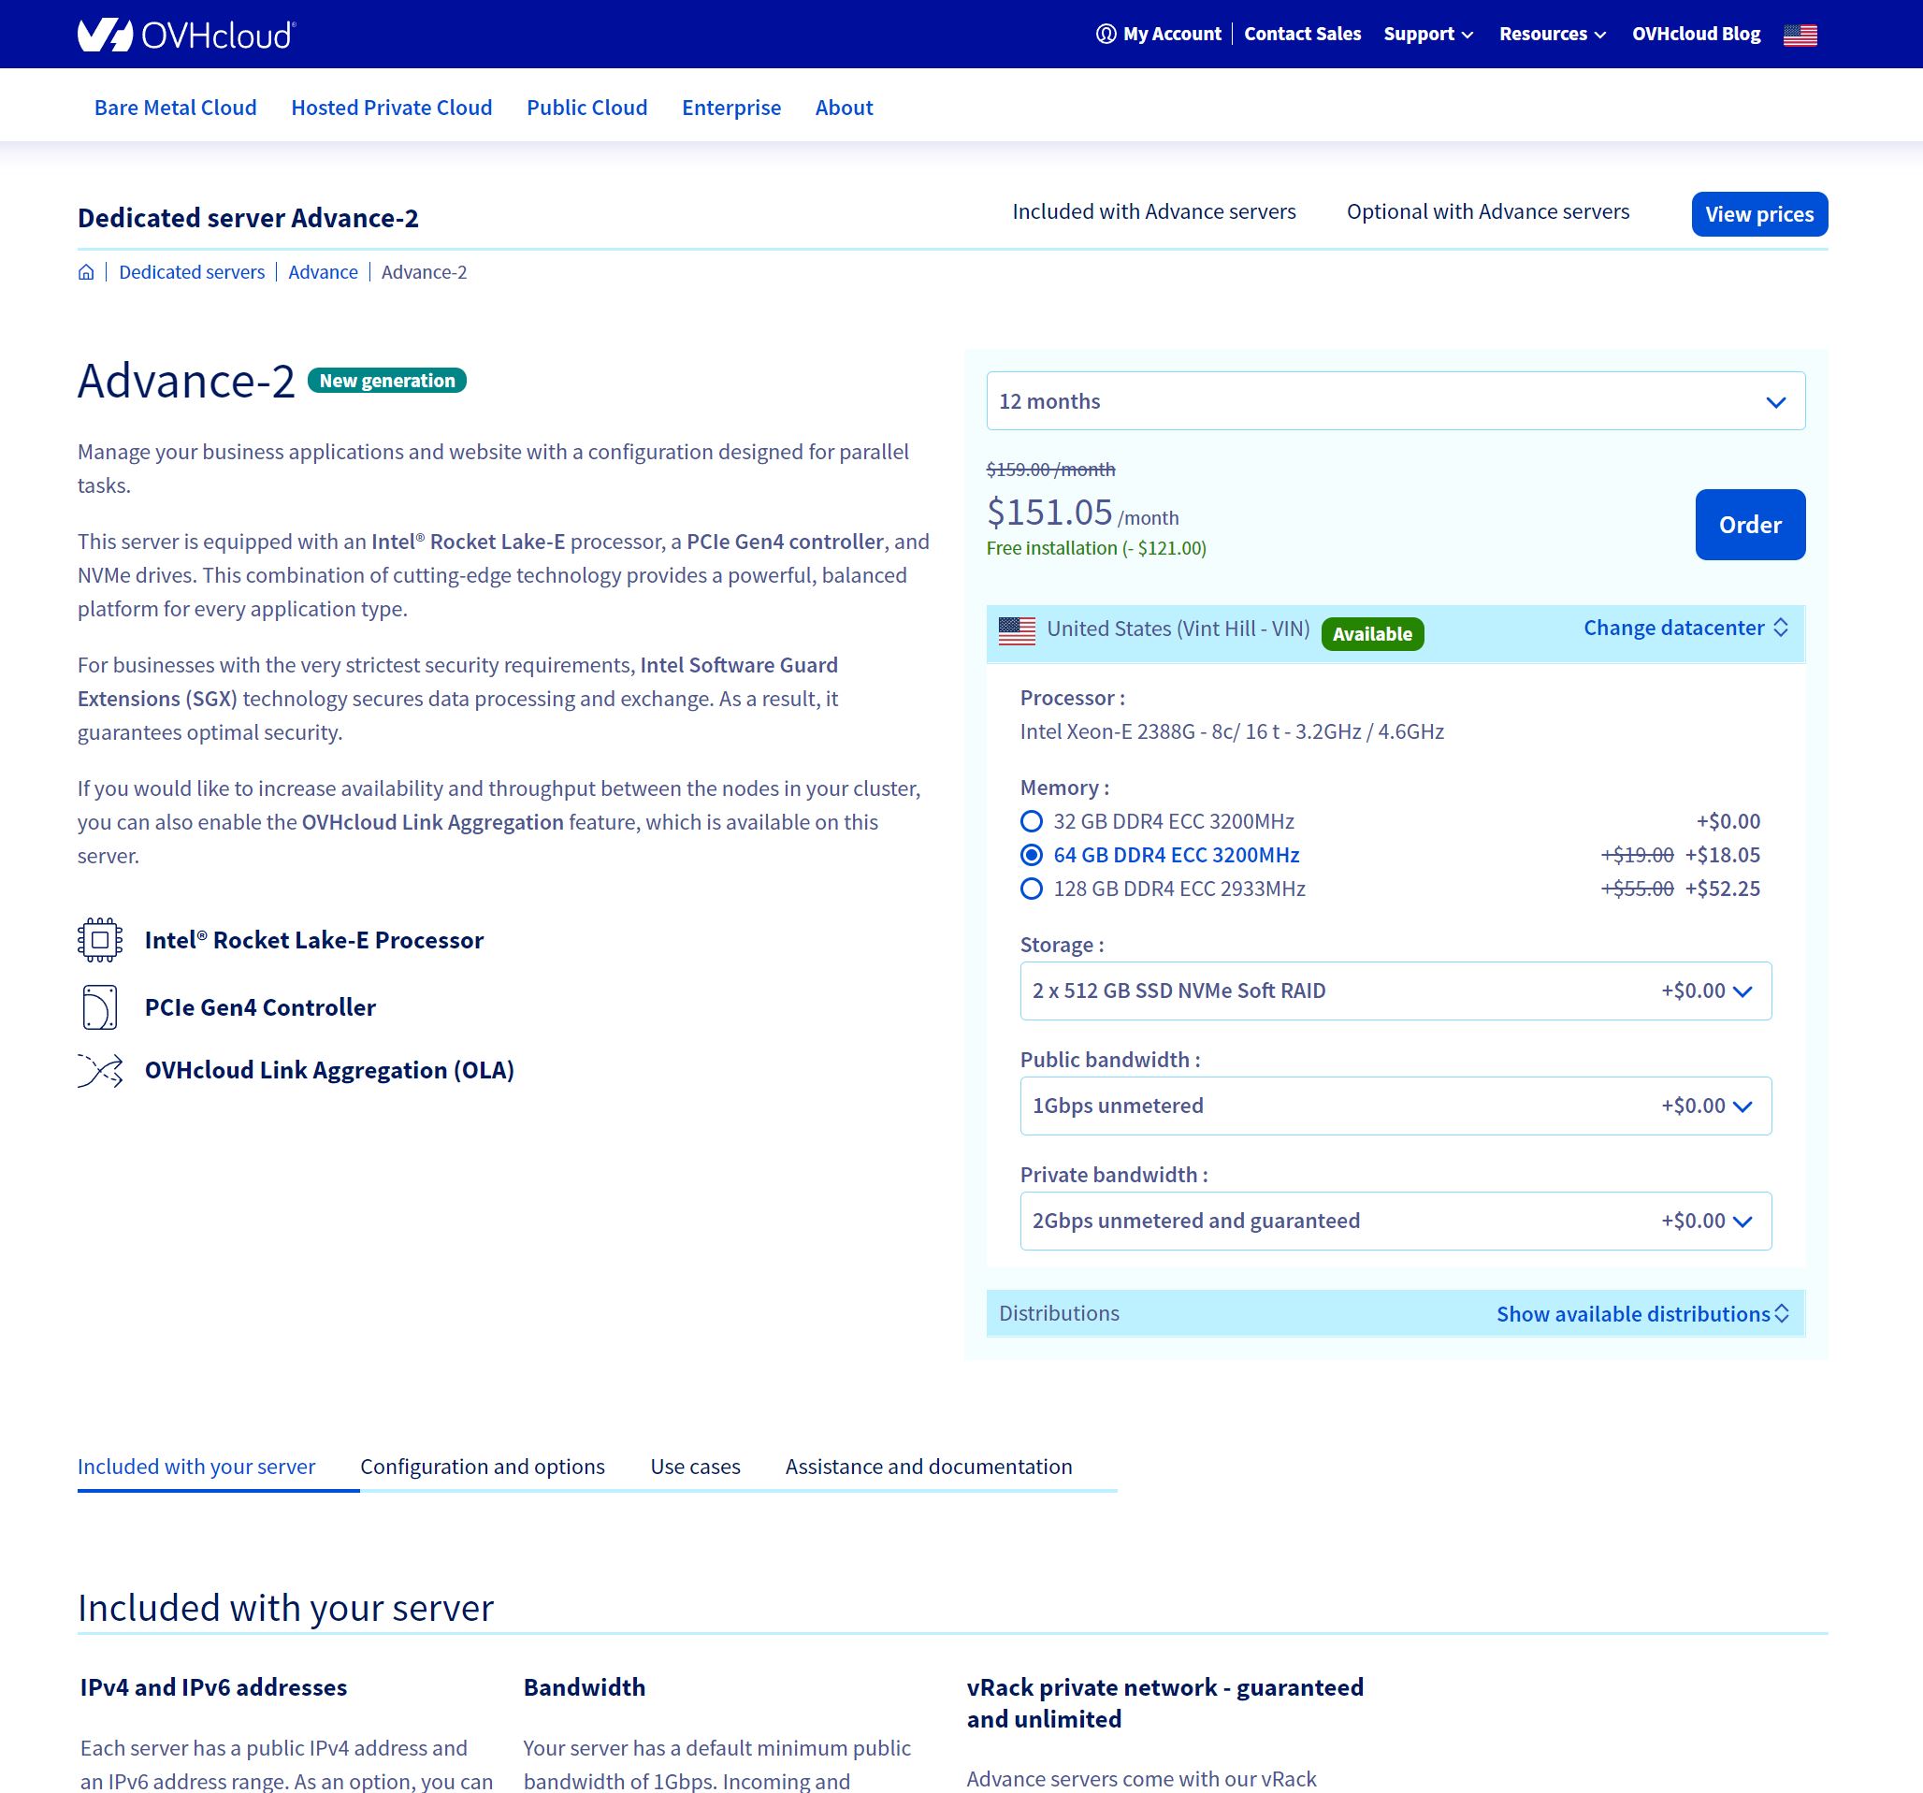1923x1793 pixels.
Task: Switch to Use cases tab
Action: [x=696, y=1467]
